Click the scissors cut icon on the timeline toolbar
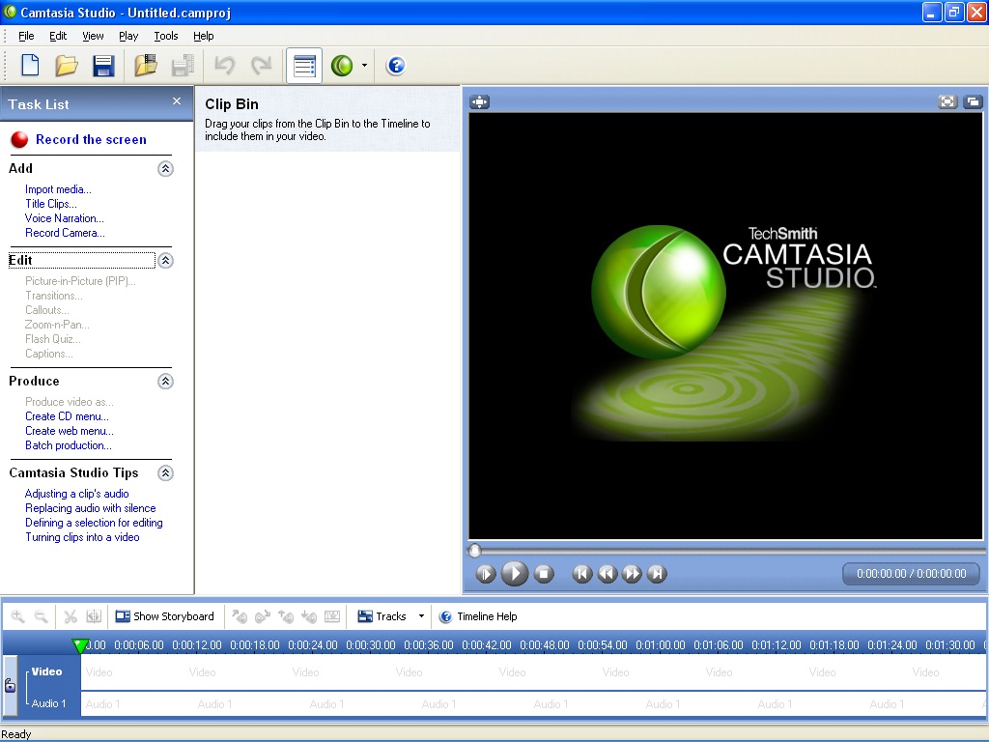Screen dimensions: 989x742 point(71,616)
